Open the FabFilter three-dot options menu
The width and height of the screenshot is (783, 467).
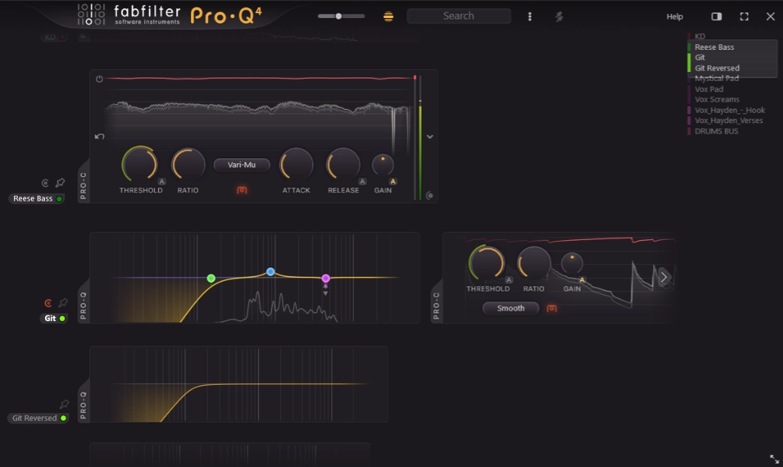click(x=530, y=16)
